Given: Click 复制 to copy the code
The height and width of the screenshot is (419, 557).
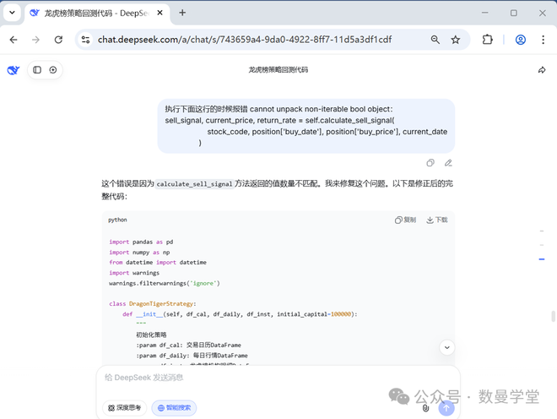Looking at the screenshot, I should 405,220.
